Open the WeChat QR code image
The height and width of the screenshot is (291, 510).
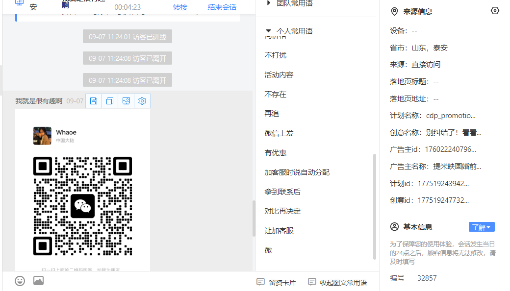82,206
